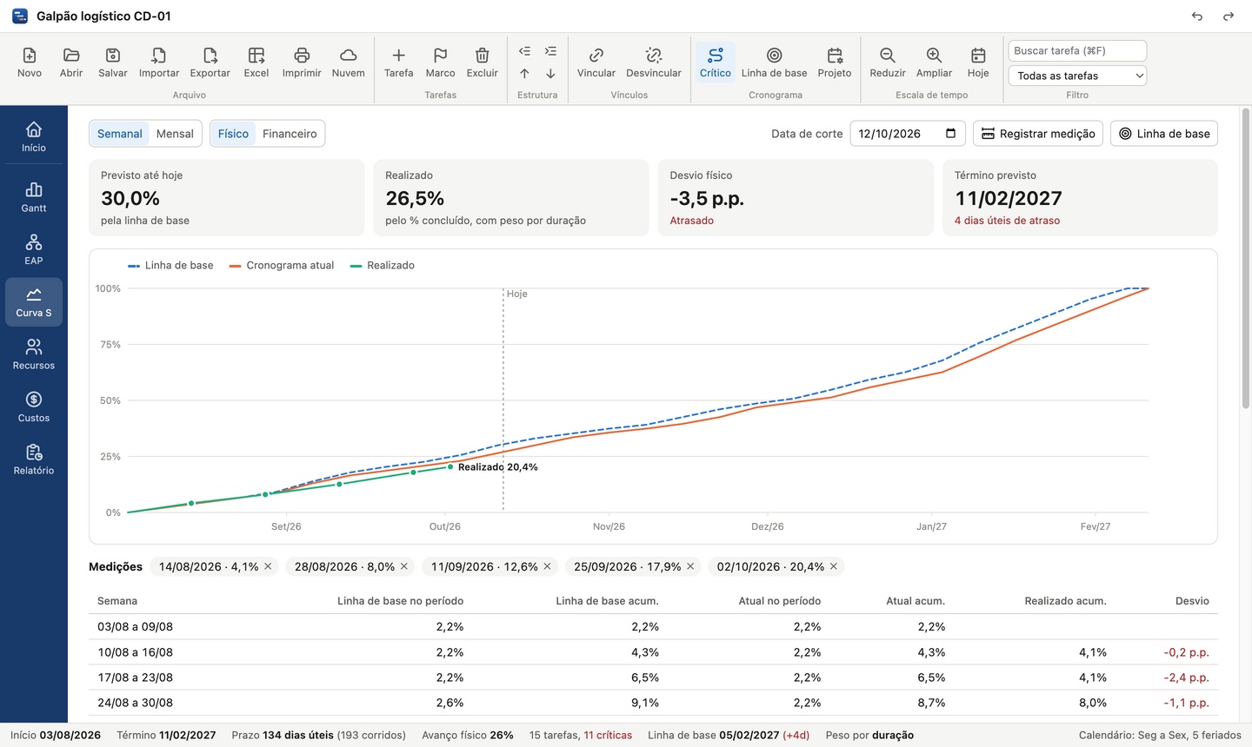Switch chart to Mensal view
The width and height of the screenshot is (1252, 747).
click(x=175, y=134)
